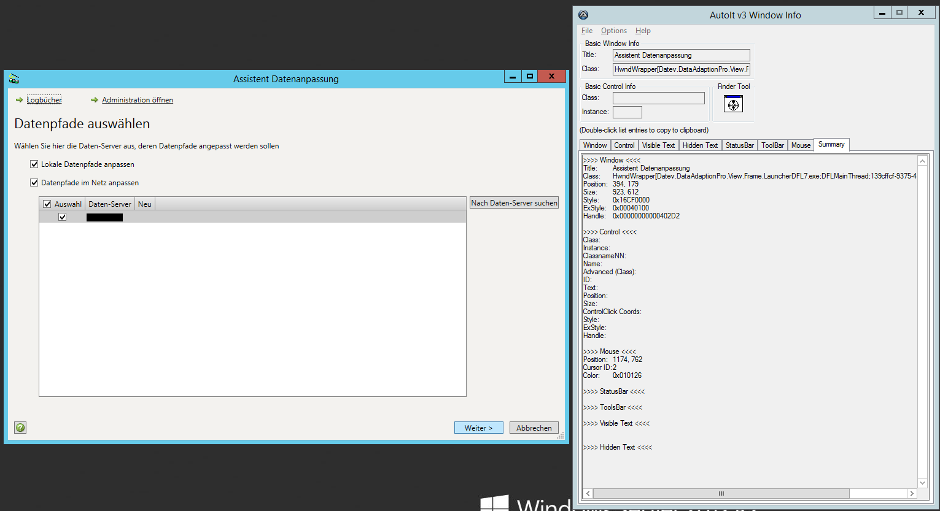
Task: Click the scroll down arrow in Summary
Action: [922, 483]
